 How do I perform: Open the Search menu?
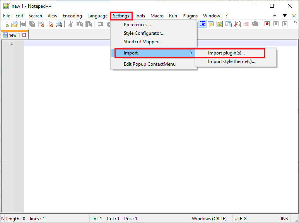click(x=35, y=15)
